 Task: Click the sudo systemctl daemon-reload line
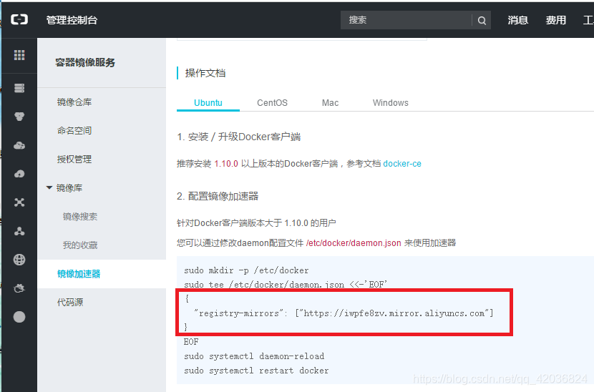tap(254, 356)
